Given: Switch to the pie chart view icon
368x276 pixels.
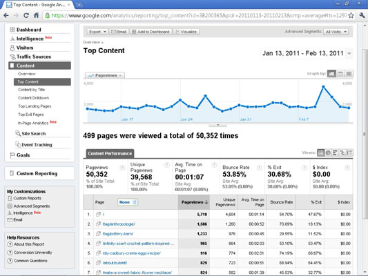Looking at the screenshot, I should tap(328, 153).
